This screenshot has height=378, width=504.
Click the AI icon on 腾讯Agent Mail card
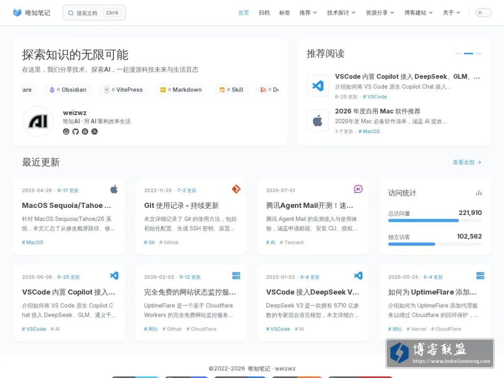click(358, 189)
